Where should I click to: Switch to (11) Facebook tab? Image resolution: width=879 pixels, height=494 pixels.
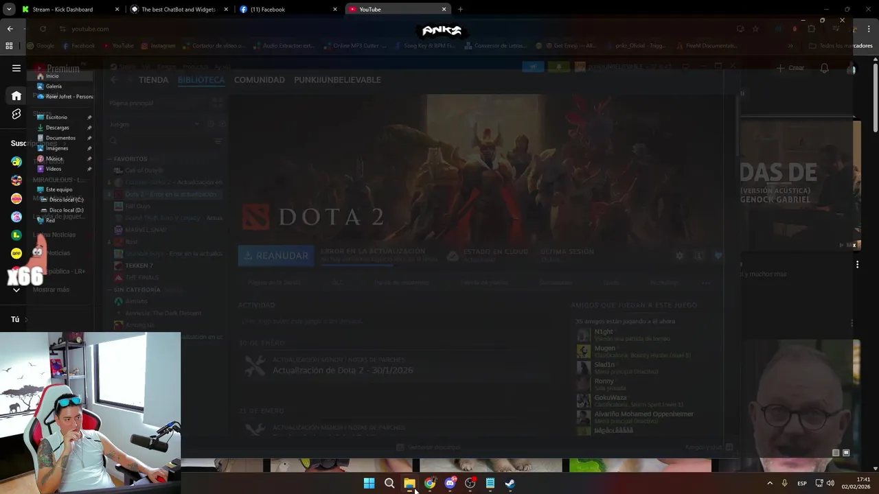coord(288,10)
